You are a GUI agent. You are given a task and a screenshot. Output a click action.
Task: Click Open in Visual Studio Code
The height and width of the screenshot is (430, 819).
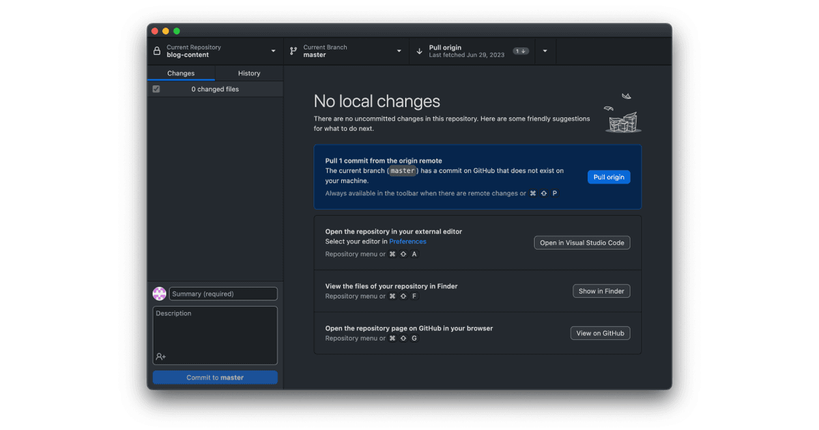[x=581, y=242]
